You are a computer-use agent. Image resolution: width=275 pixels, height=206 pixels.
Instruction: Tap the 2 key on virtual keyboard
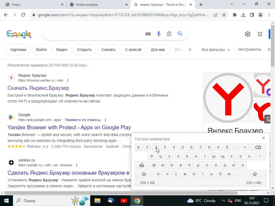156,147
